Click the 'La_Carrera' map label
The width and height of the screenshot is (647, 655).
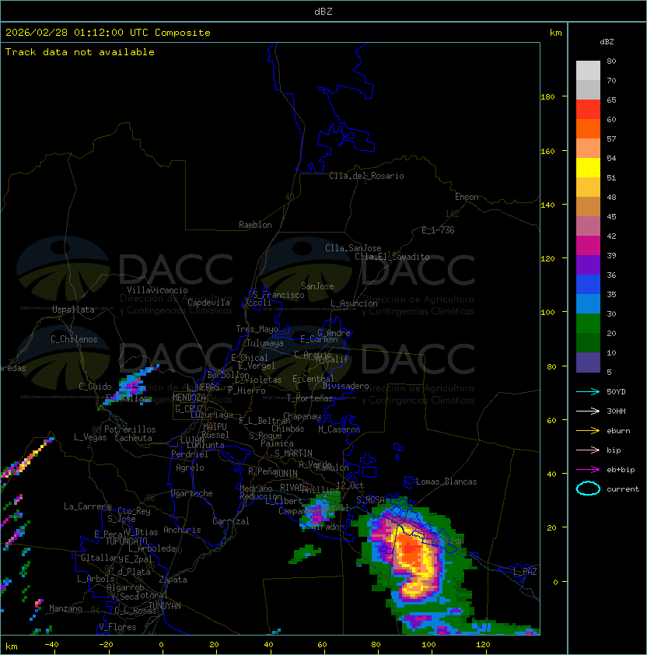[87, 506]
